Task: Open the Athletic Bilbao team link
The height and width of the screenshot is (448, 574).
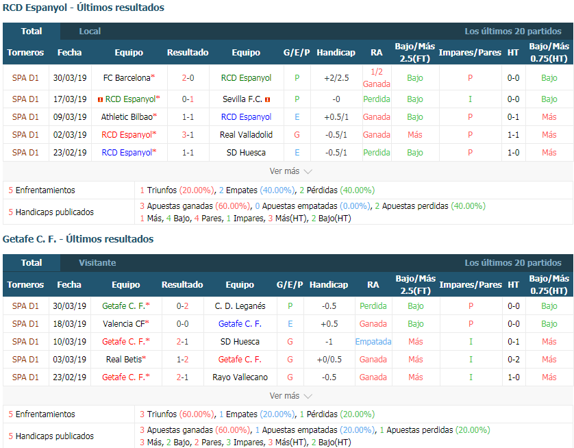Action: coord(127,117)
